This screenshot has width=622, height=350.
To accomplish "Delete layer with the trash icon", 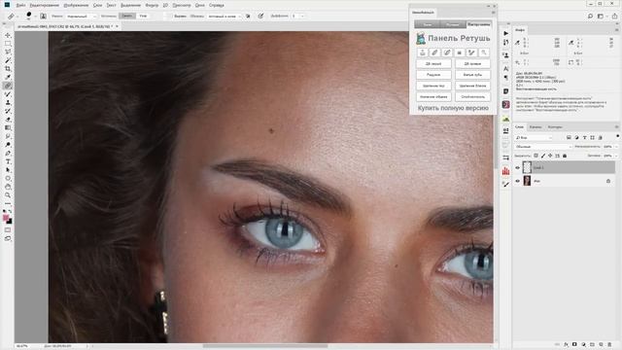I will point(609,344).
